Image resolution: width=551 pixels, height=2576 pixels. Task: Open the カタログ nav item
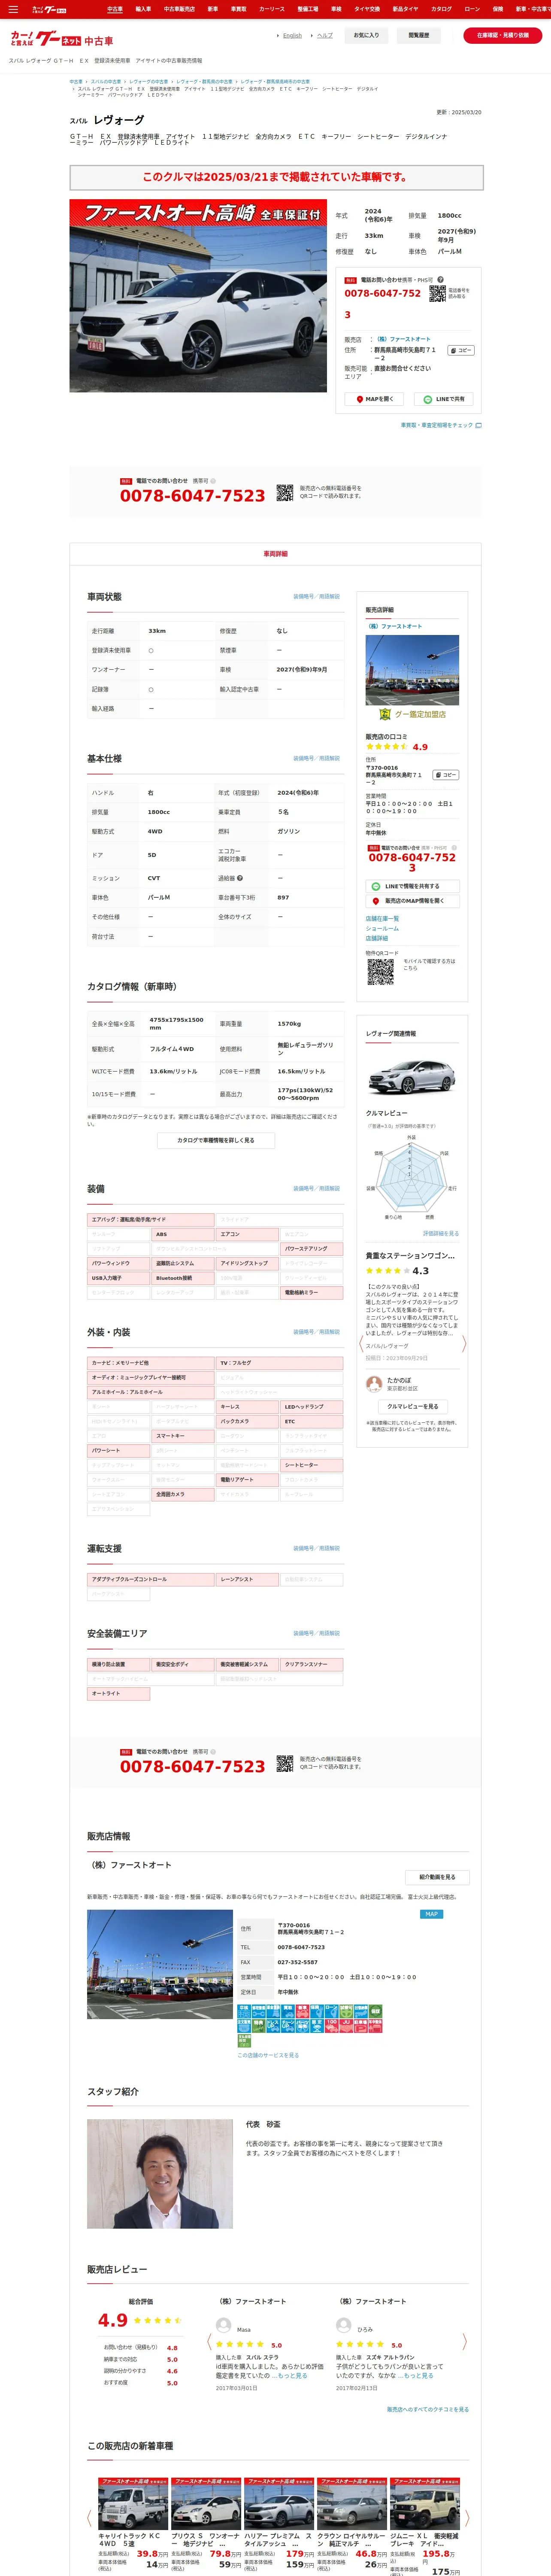(x=441, y=9)
